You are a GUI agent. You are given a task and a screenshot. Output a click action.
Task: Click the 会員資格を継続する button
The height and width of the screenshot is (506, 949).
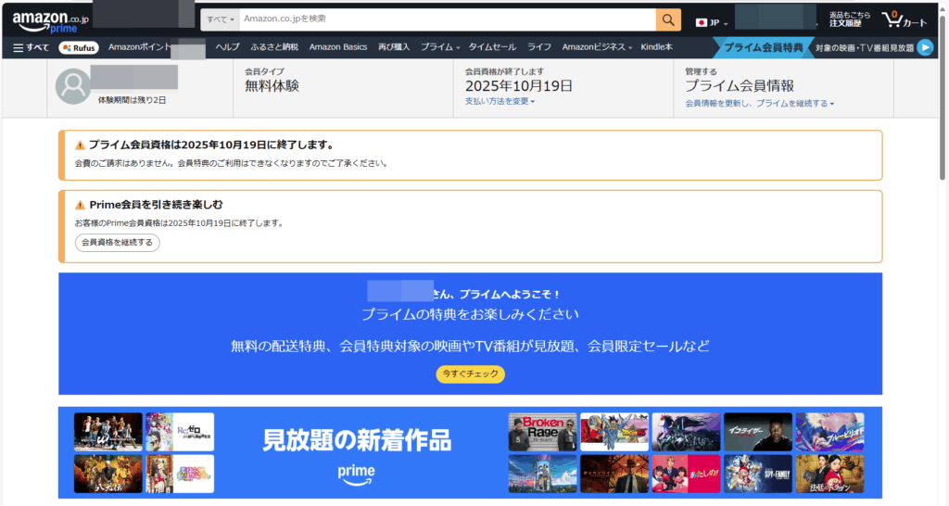click(x=118, y=243)
